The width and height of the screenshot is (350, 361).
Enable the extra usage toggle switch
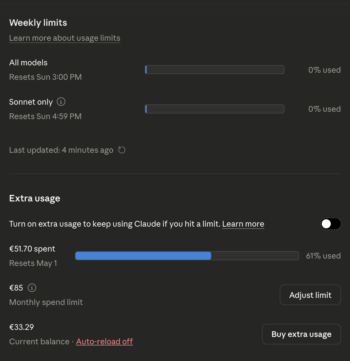(330, 224)
